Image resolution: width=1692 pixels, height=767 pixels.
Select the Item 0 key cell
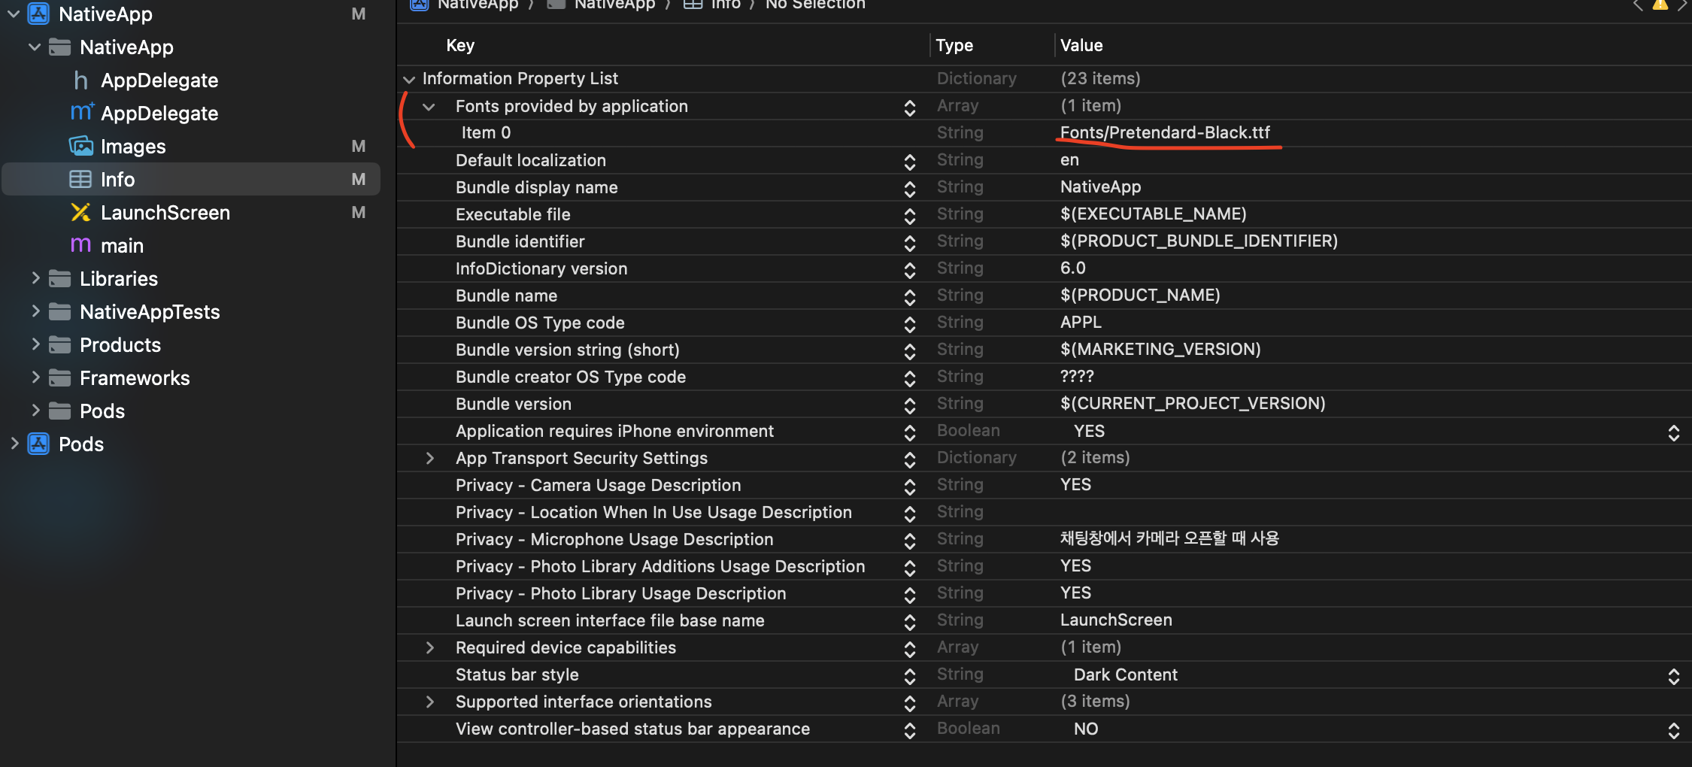(x=486, y=133)
